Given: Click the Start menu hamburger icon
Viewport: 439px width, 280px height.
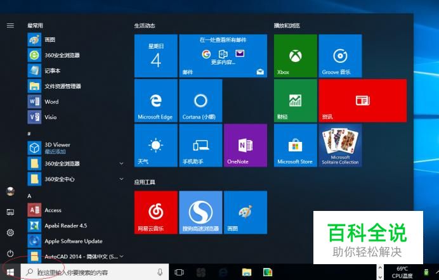Looking at the screenshot, I should coord(10,26).
